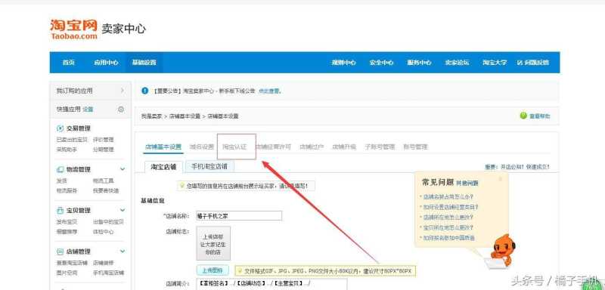Select the 淘宝店铺 sub-tab
Viewport: 605px width, 290px height.
pos(163,167)
